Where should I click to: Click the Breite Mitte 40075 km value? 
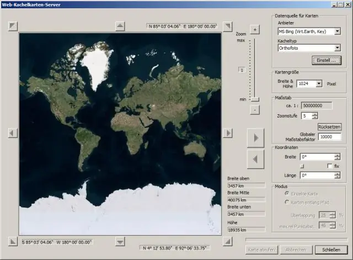click(247, 200)
